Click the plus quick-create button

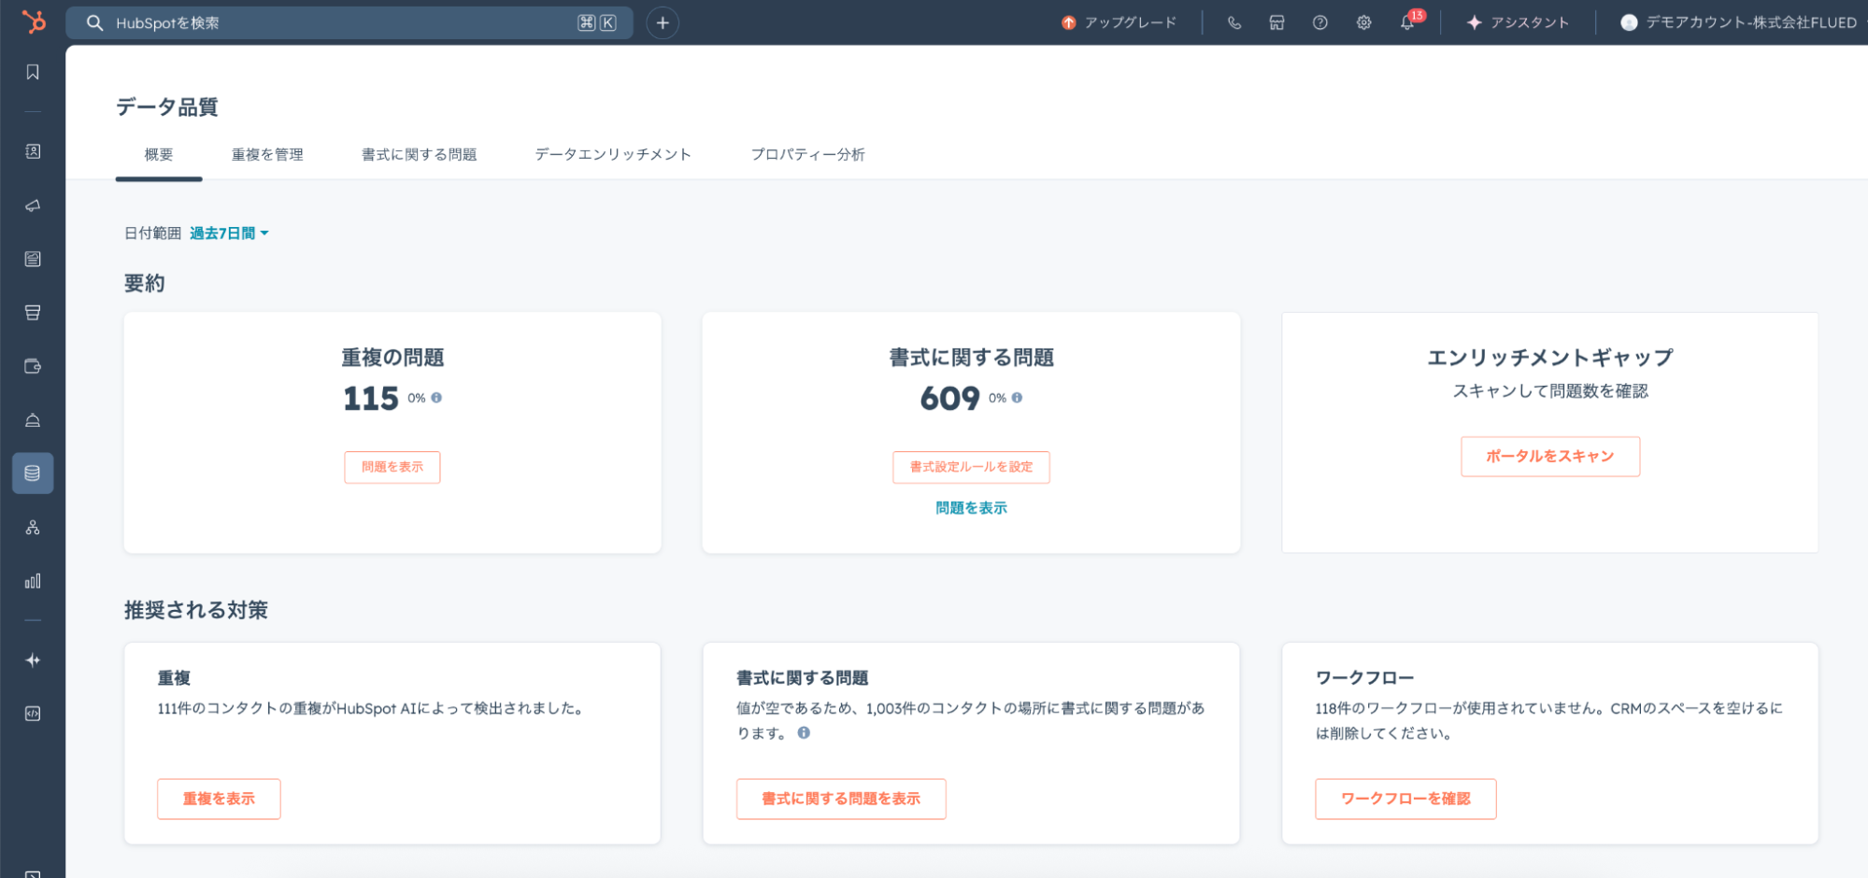coord(663,22)
